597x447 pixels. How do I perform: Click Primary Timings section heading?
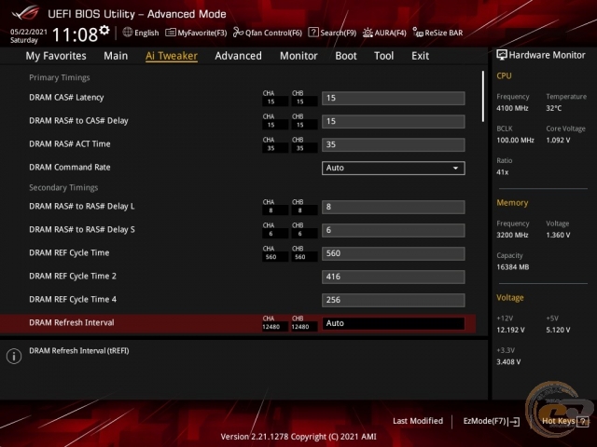click(60, 77)
